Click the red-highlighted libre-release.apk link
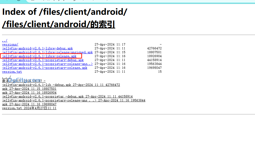 point(39,56)
